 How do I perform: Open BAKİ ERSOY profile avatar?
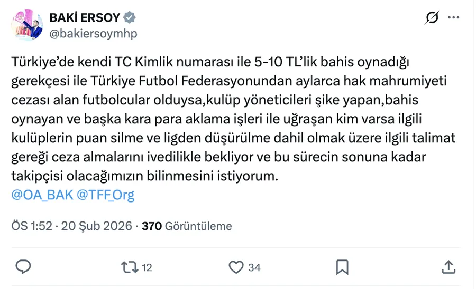(x=26, y=25)
